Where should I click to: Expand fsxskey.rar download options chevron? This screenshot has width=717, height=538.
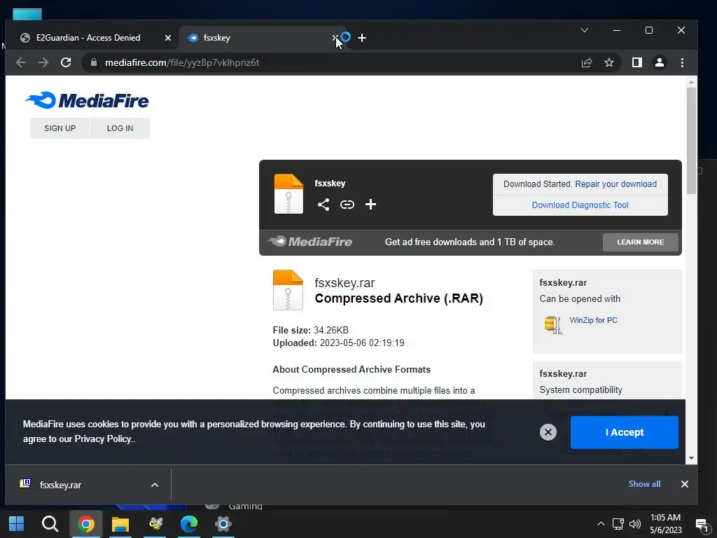[x=155, y=485]
